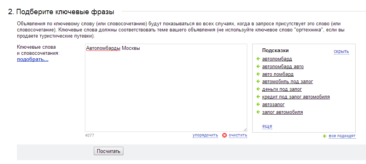Click the кредит под залог автомобиля hint

296,97
